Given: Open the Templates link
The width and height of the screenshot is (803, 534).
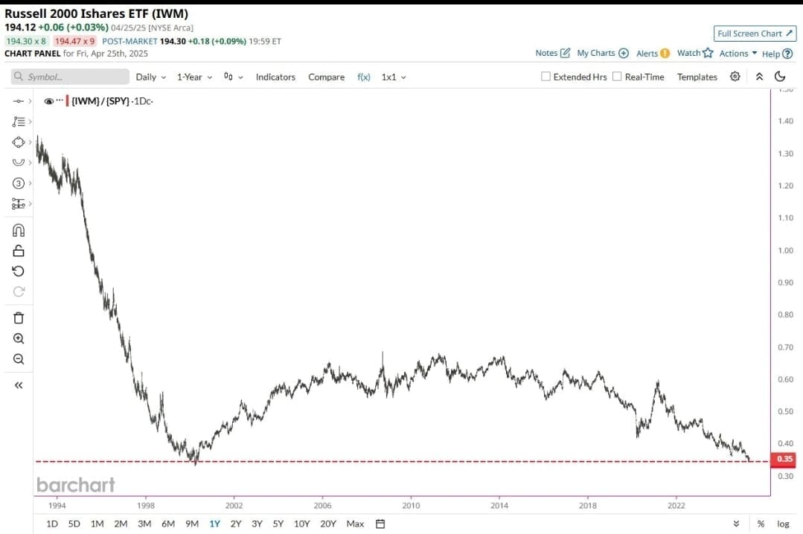Looking at the screenshot, I should pyautogui.click(x=697, y=77).
